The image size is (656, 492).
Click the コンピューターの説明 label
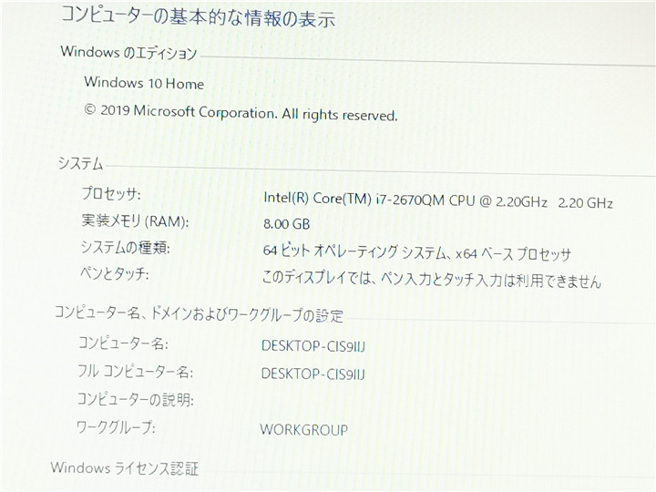click(x=135, y=400)
